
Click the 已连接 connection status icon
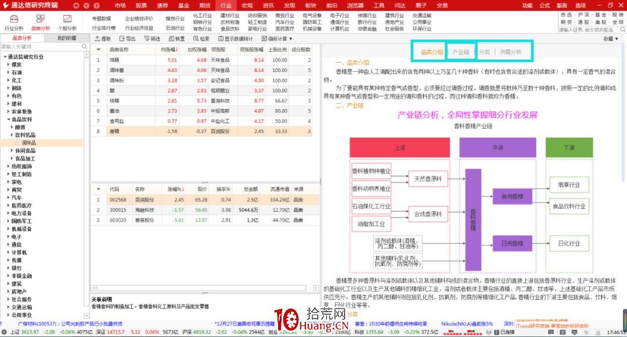pyautogui.click(x=496, y=332)
